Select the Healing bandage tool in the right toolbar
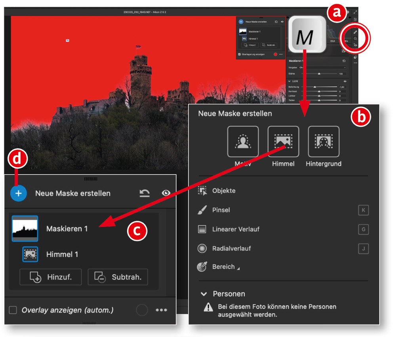Image resolution: width=396 pixels, height=337 pixels. point(355,32)
